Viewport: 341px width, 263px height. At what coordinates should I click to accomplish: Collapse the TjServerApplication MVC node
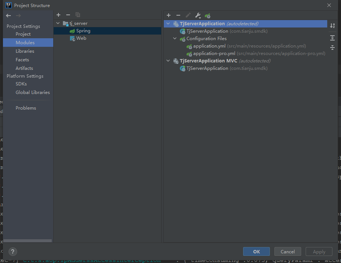(x=168, y=61)
